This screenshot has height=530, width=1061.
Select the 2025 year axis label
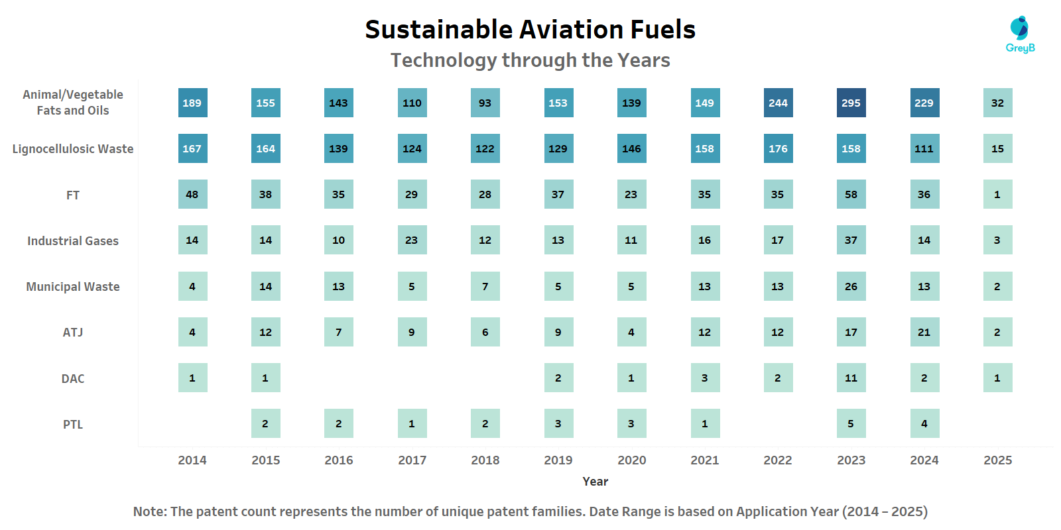pyautogui.click(x=997, y=460)
